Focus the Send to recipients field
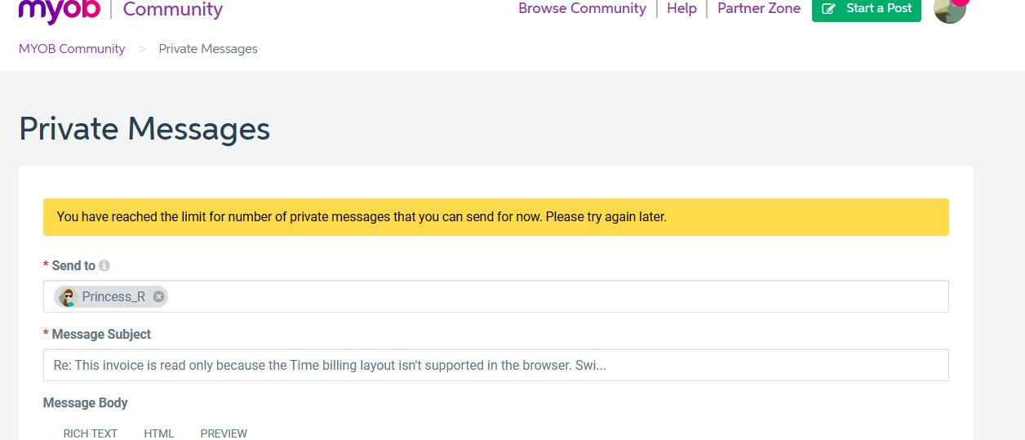This screenshot has height=440, width=1025. tap(555, 297)
